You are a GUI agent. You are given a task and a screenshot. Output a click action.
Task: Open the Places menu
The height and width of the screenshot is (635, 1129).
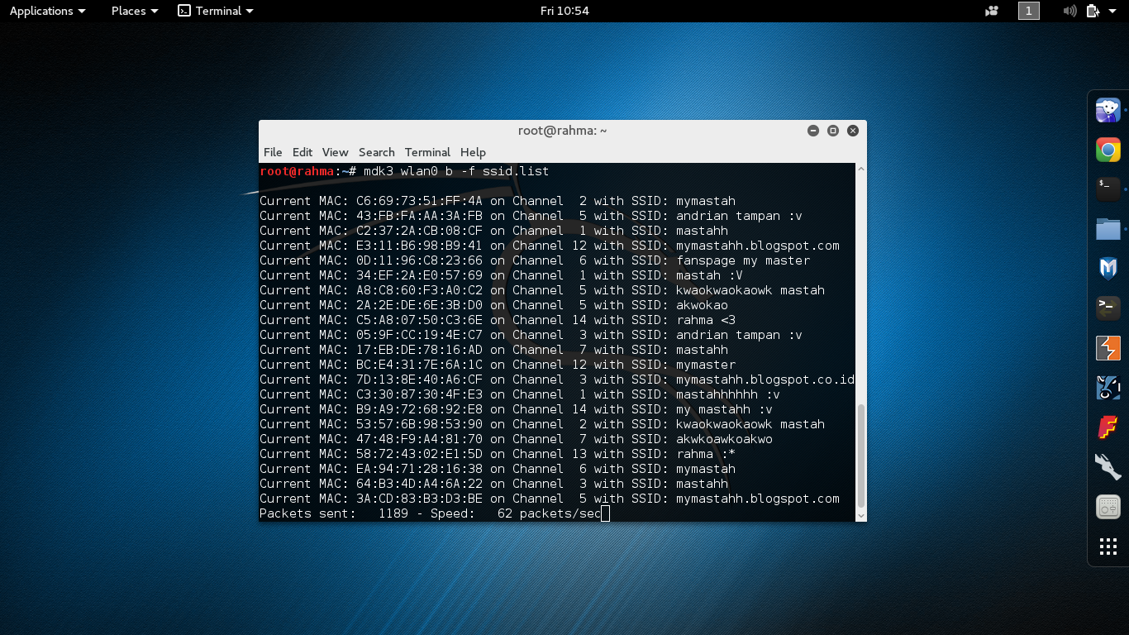[x=134, y=11]
